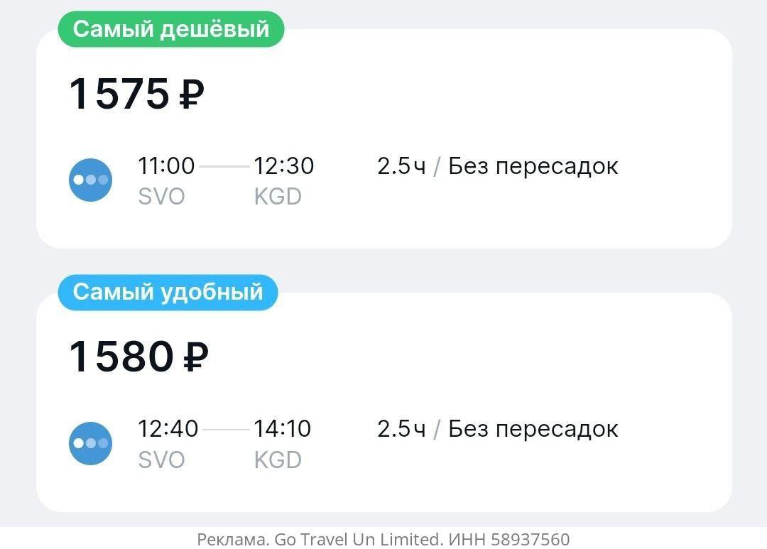Screen dimensions: 767x549
Task: Click the 1 580 ₽ price
Action: [x=138, y=357]
